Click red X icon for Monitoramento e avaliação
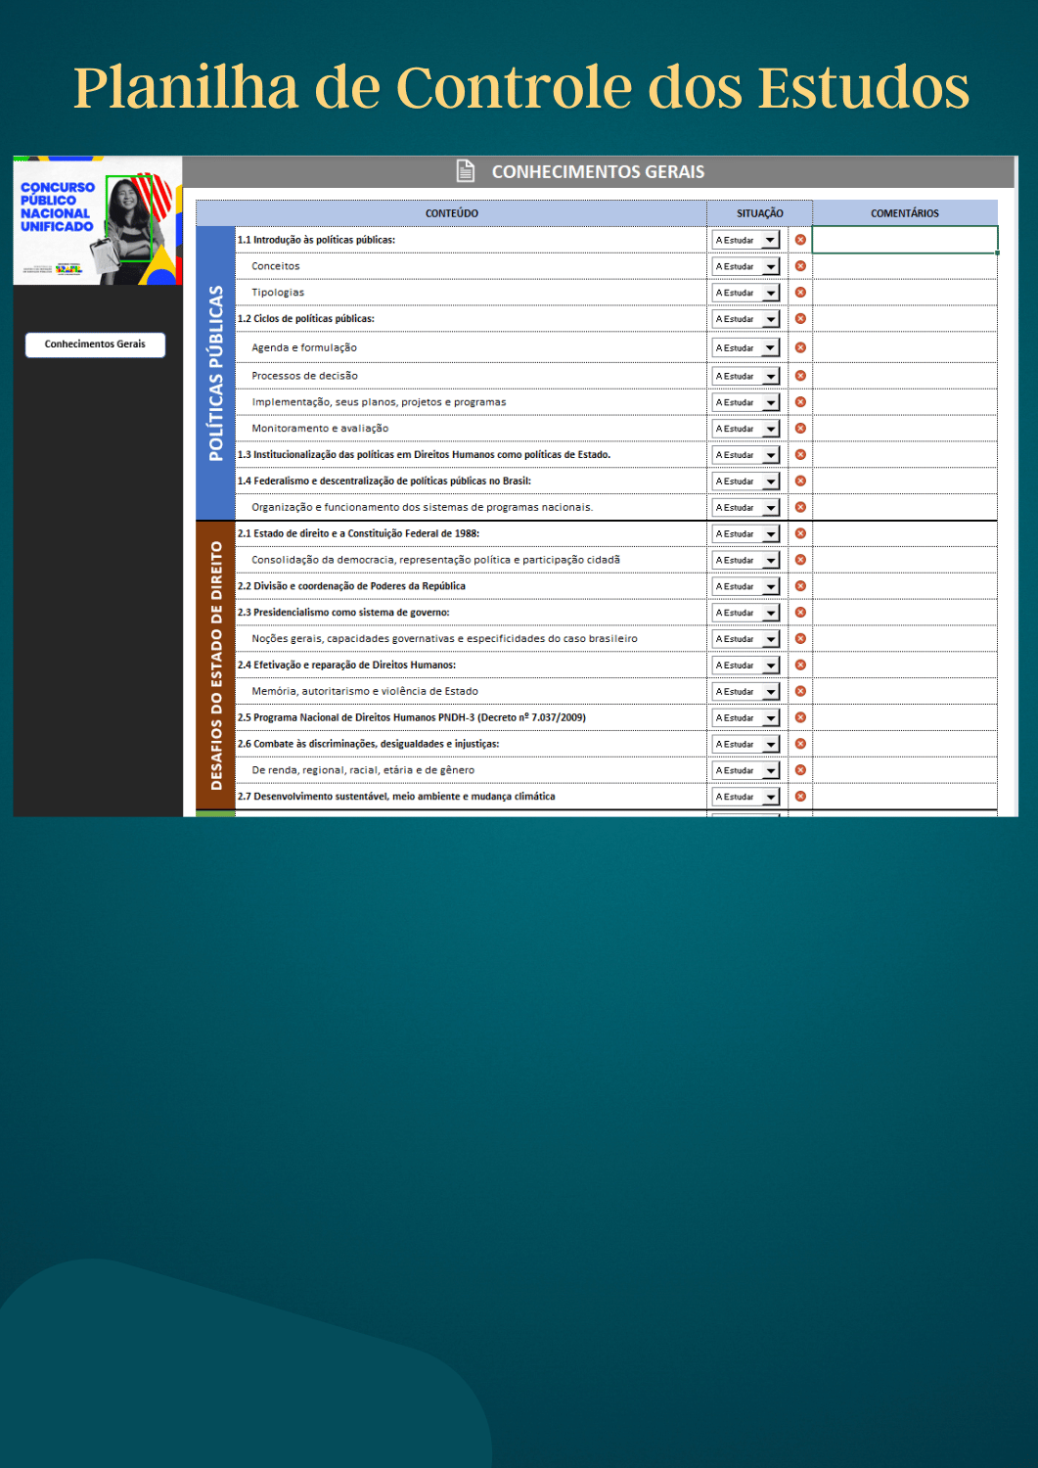Viewport: 1038px width, 1468px height. [x=800, y=429]
